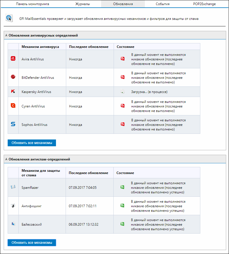Open the Панель мониторинга tab
Viewport: 229px width, 254px height.
[32, 4]
